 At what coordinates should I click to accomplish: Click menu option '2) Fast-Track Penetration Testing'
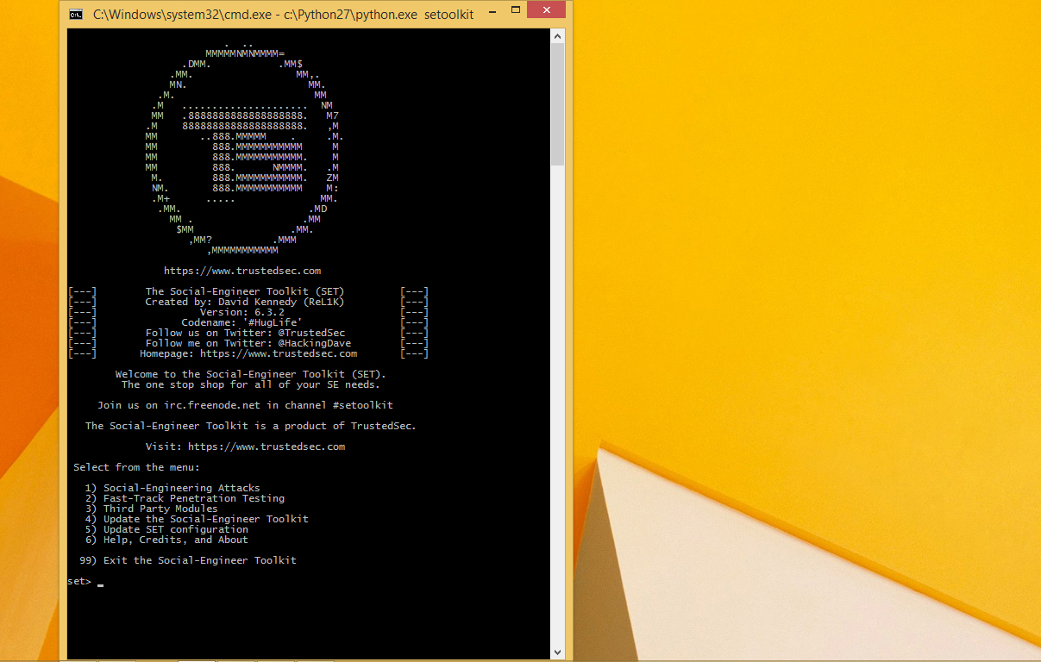tap(185, 498)
